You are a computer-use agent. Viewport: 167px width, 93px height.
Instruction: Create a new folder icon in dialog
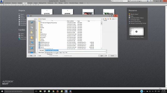(110, 19)
